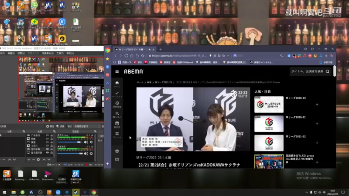The image size is (349, 196).
Task: Open the program guide calendar icon in ABEMA sidebar
Action: (117, 123)
